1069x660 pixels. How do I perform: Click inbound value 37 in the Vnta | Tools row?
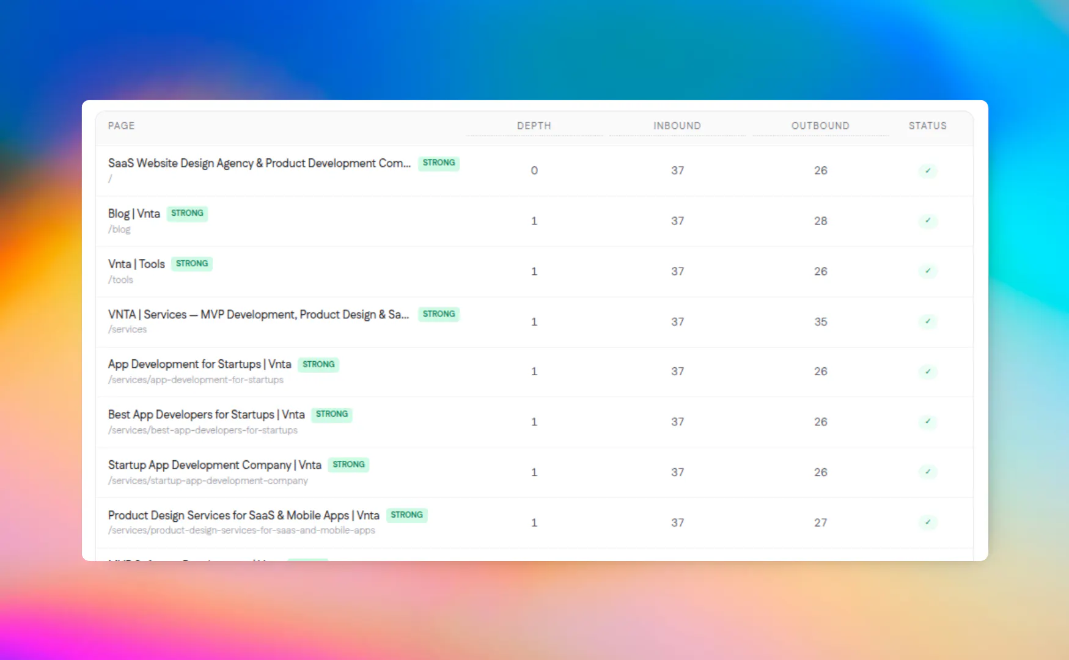click(677, 271)
